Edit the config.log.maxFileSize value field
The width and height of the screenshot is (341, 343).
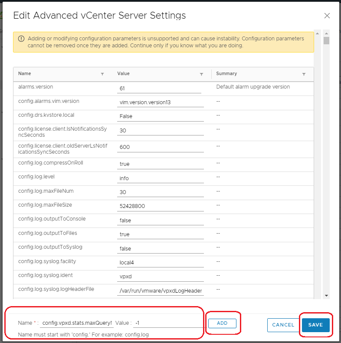(x=161, y=206)
